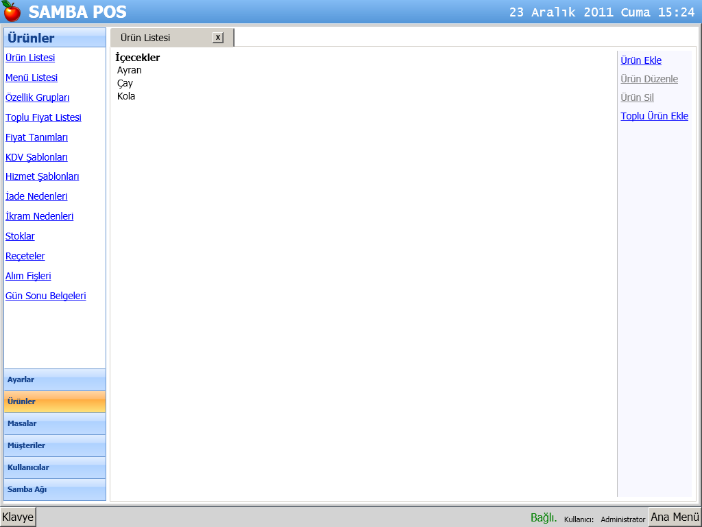Select Ayran in the product list

[130, 70]
